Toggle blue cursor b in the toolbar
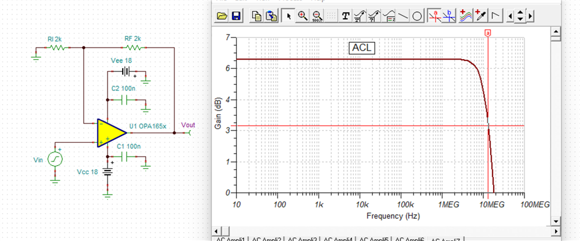Screen dimensions: 580x241 tap(449, 16)
